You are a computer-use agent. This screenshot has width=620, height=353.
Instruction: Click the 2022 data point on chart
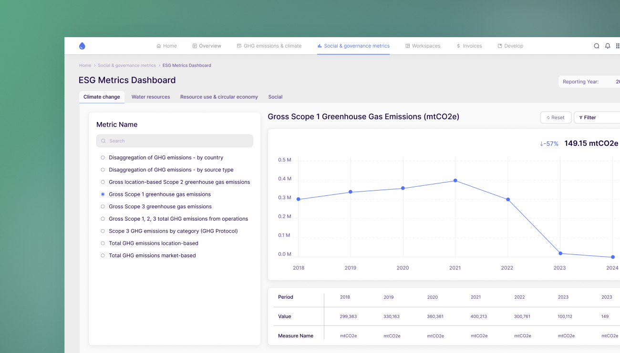pyautogui.click(x=508, y=200)
